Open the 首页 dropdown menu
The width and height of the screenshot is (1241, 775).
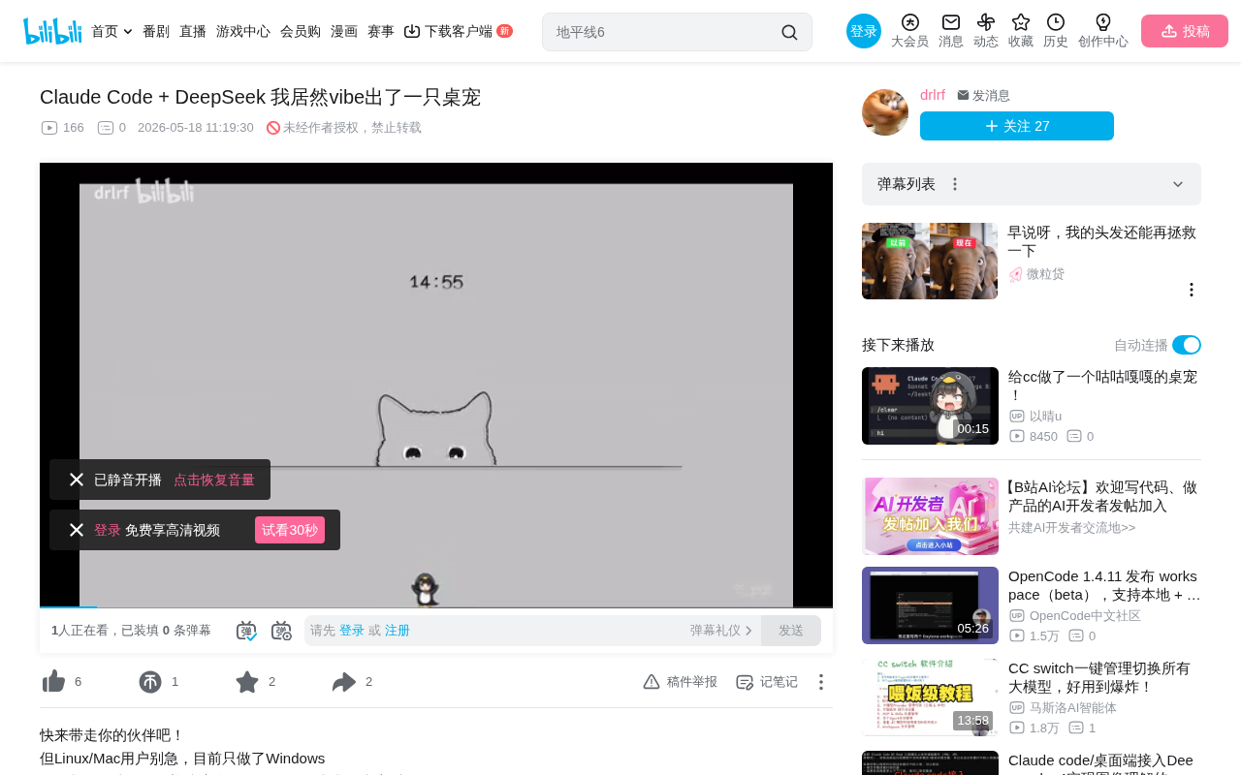pyautogui.click(x=111, y=31)
